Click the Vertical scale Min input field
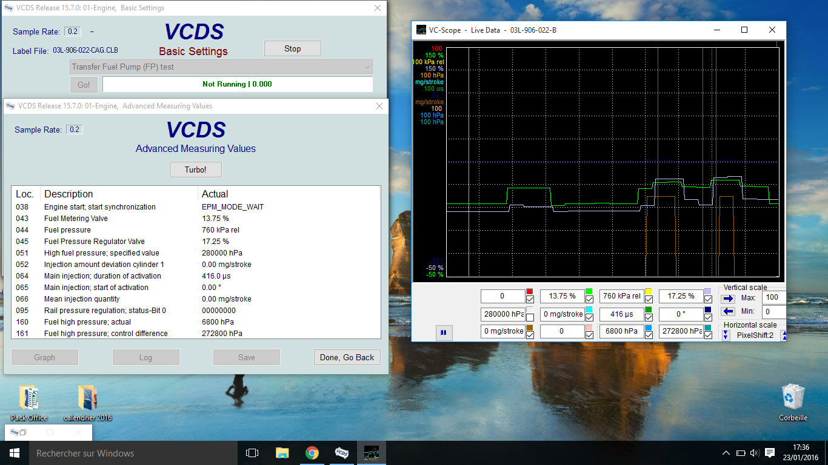Screen dimensions: 828x465 point(774,311)
